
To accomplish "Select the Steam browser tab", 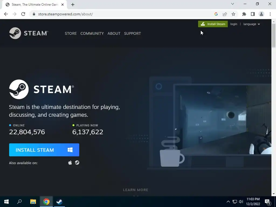I will [x=34, y=5].
